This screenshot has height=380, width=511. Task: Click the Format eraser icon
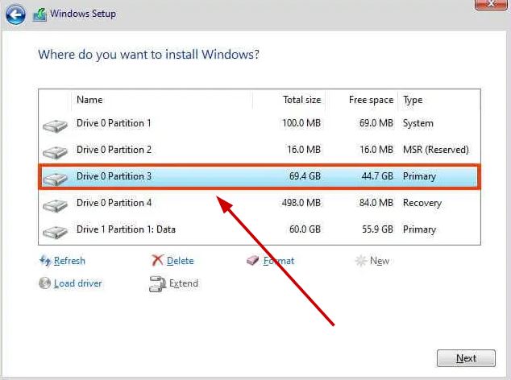click(x=253, y=261)
